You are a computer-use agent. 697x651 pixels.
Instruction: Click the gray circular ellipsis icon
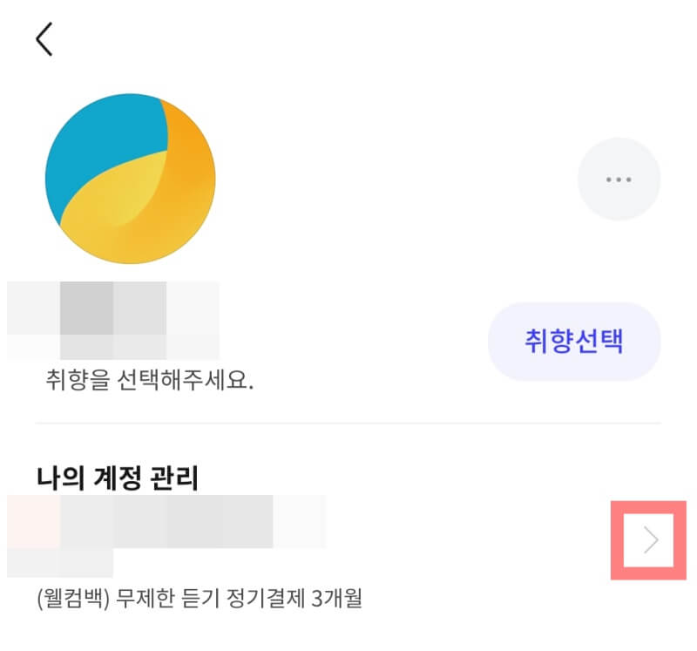619,180
